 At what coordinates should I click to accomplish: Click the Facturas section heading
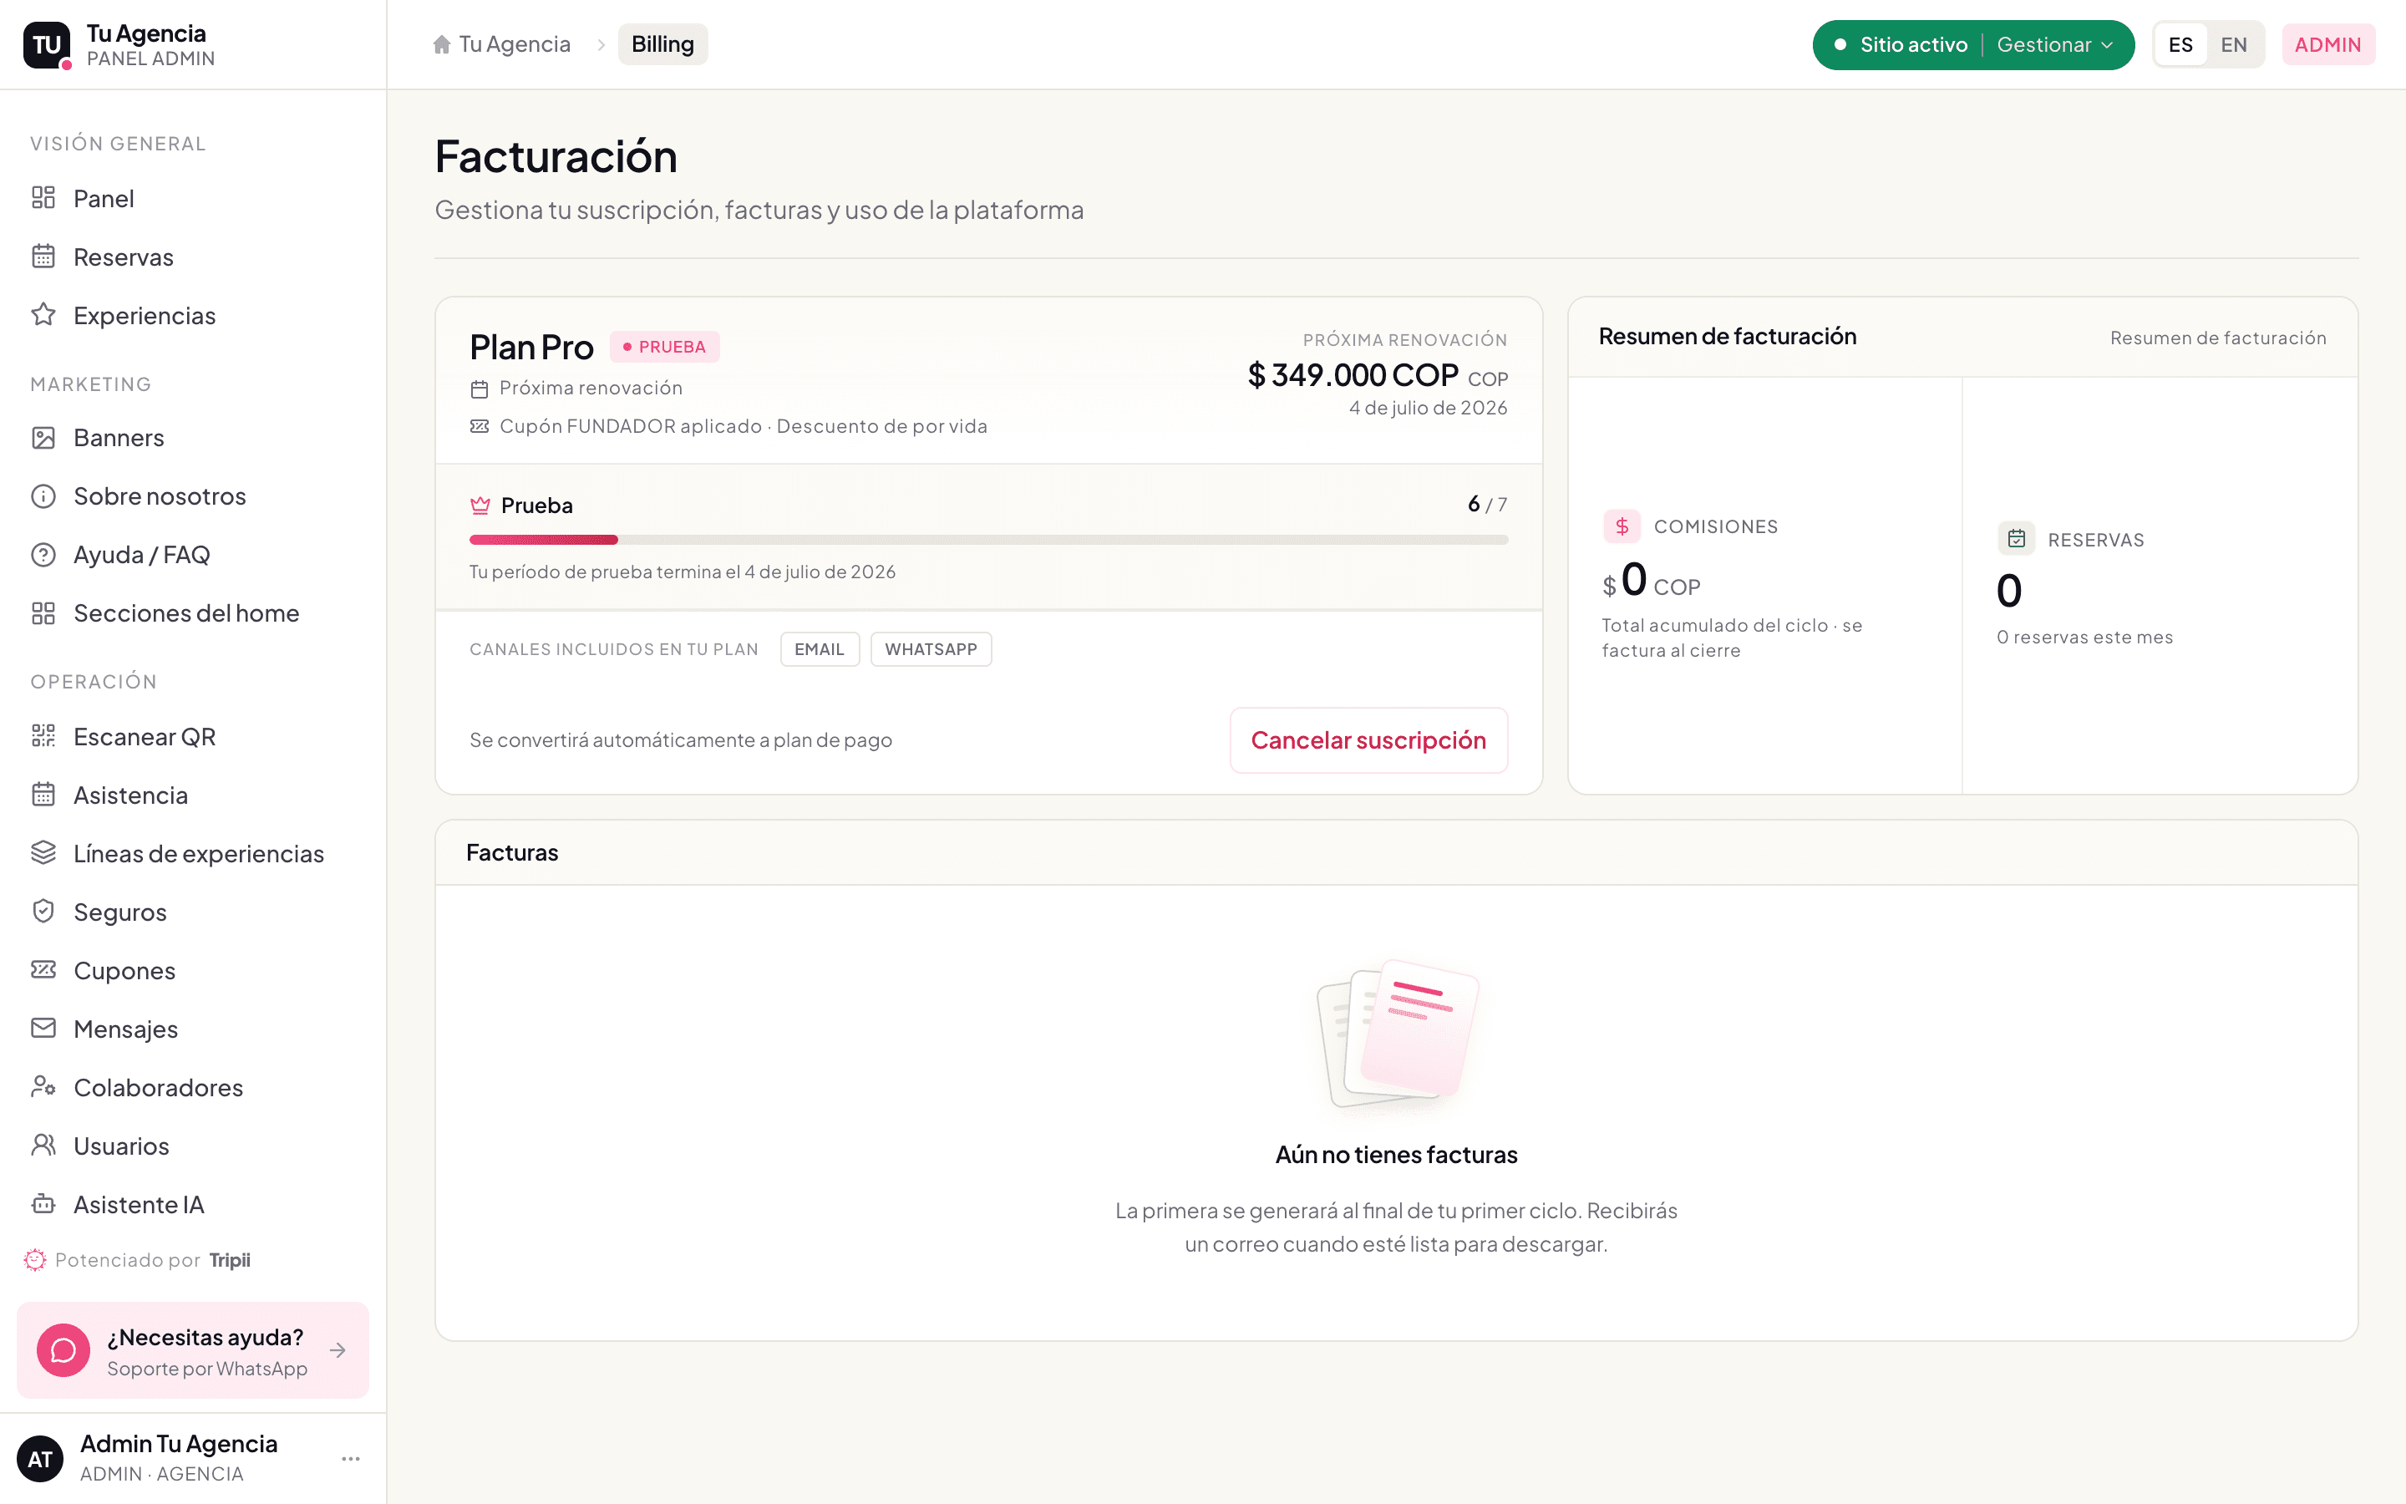pos(512,852)
